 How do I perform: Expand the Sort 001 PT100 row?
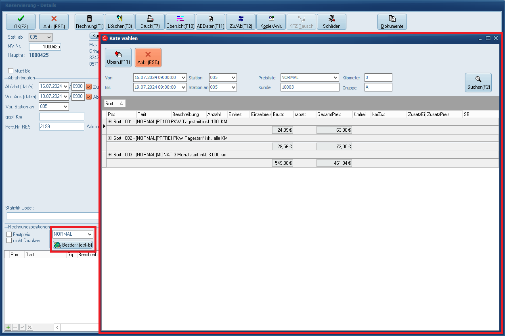[x=109, y=121]
